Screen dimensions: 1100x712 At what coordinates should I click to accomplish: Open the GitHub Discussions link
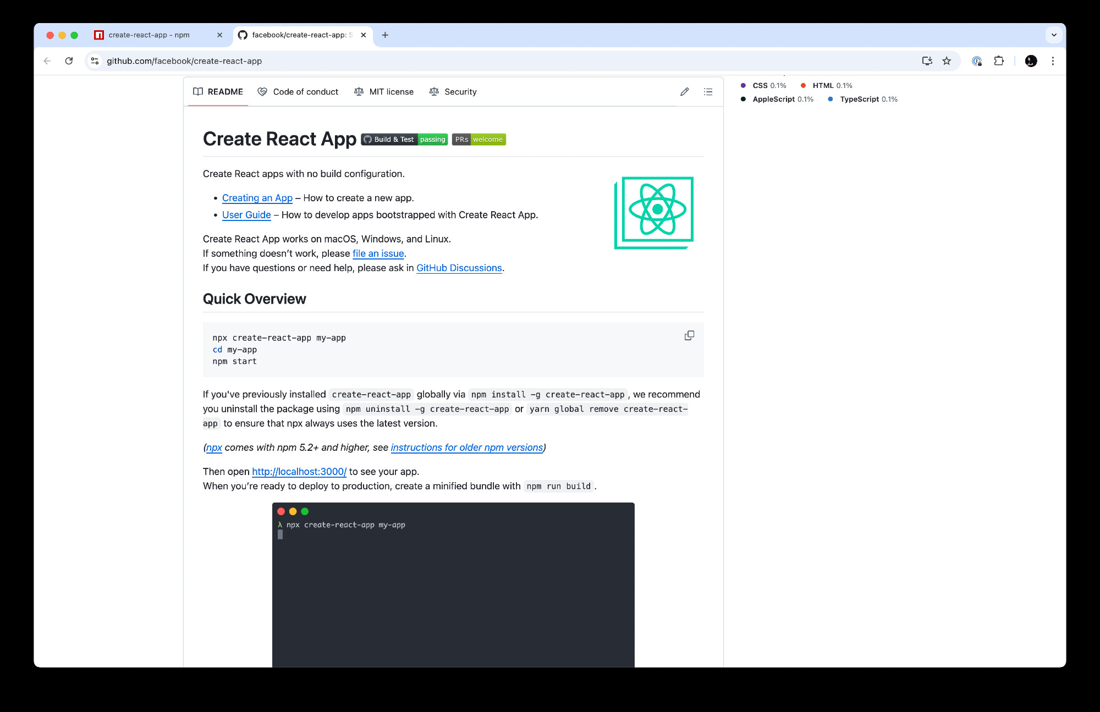point(459,268)
